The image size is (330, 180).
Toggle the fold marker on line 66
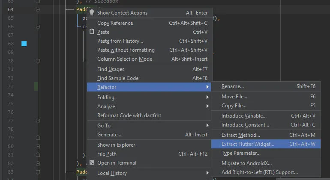point(38,27)
